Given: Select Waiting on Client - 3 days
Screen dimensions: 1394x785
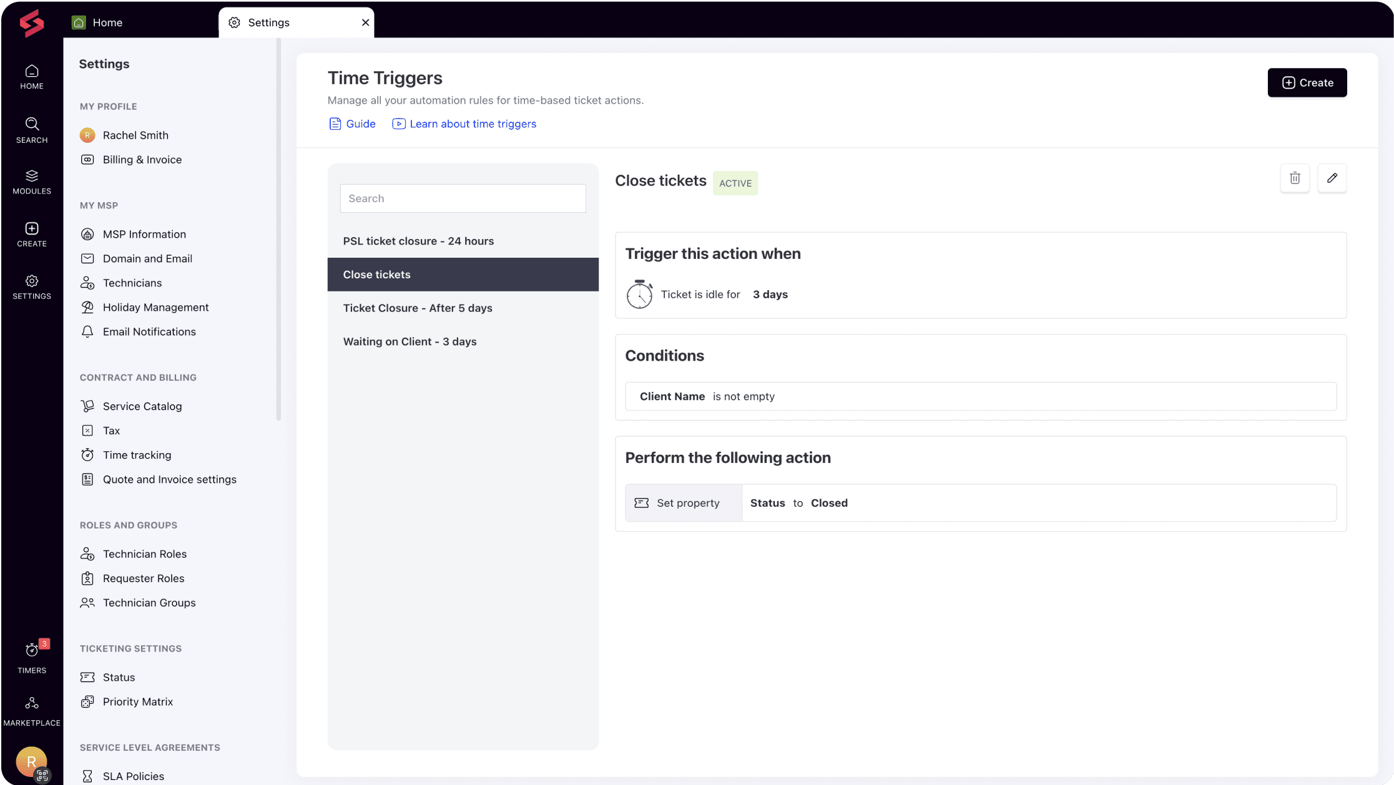Looking at the screenshot, I should tap(410, 341).
